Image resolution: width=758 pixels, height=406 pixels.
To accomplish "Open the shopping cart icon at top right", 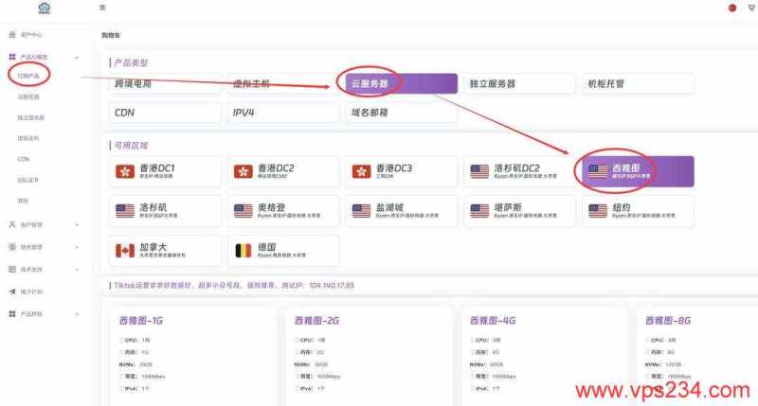I will click(750, 8).
